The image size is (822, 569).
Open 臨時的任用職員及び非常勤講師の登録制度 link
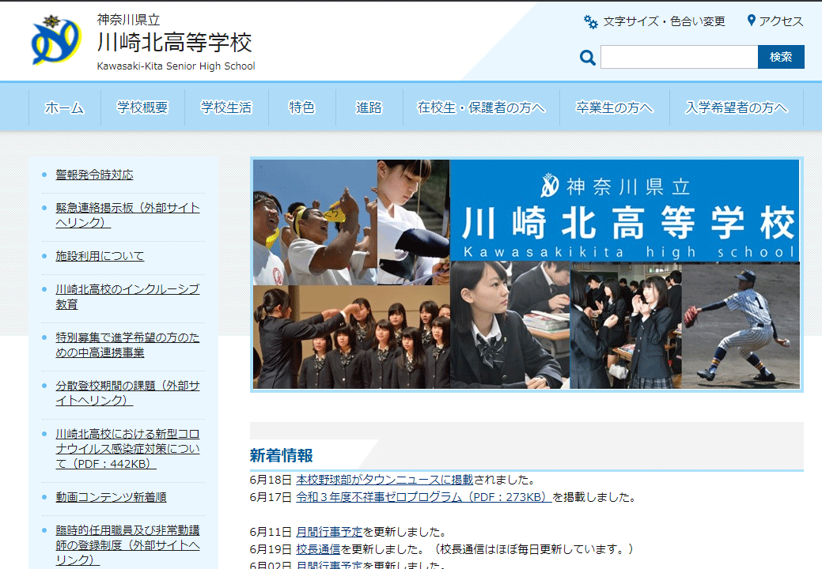127,545
